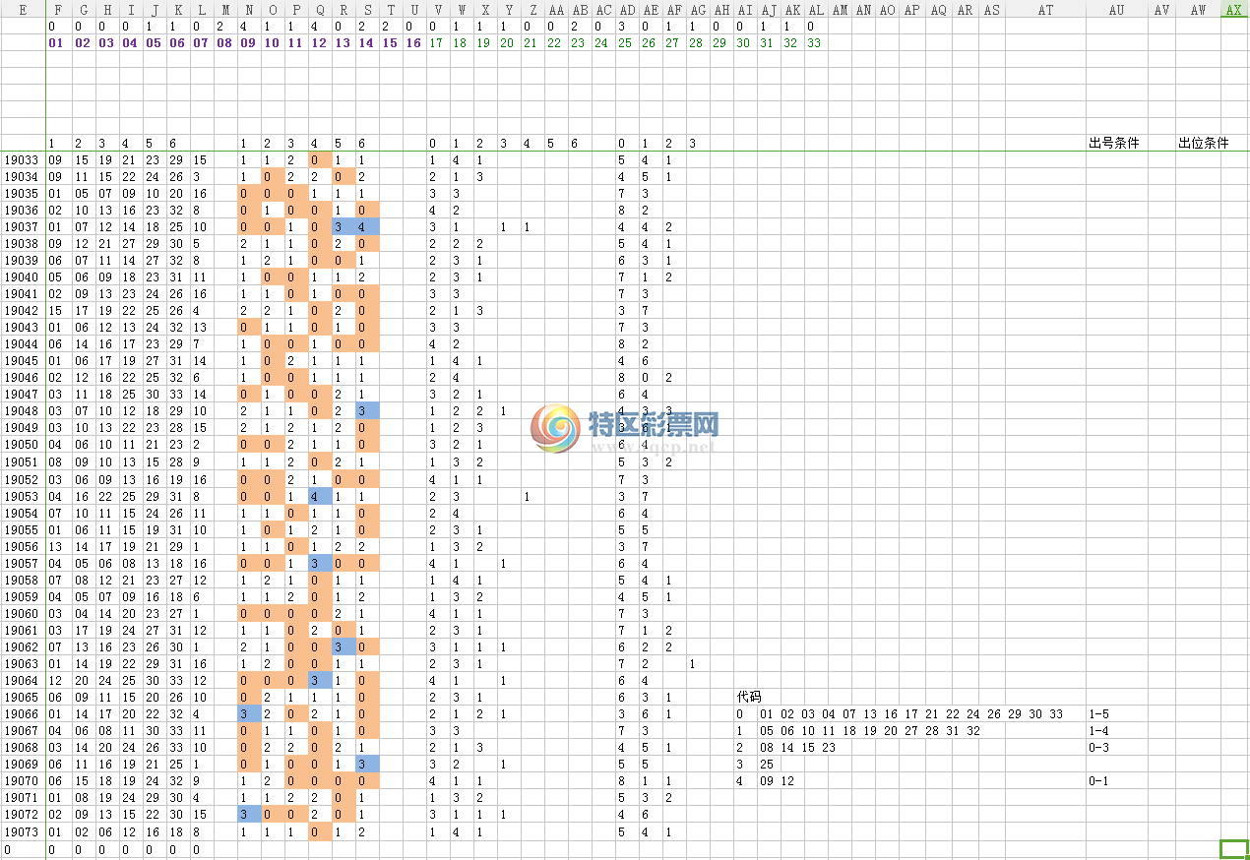
Task: Click the row label 19062
Action: (21, 646)
